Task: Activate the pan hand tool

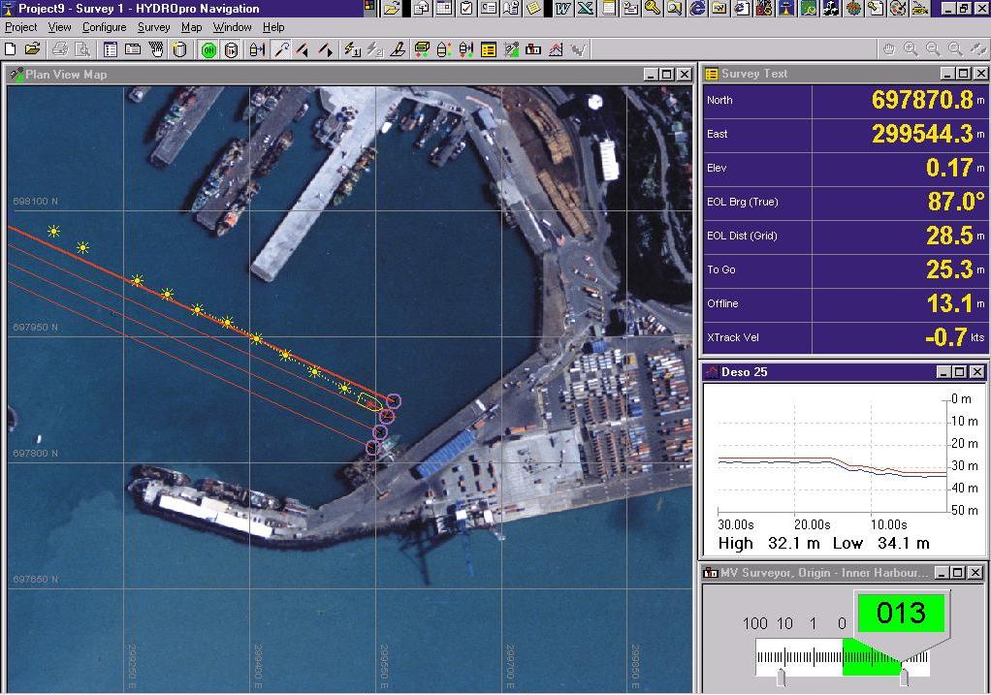Action: [888, 48]
